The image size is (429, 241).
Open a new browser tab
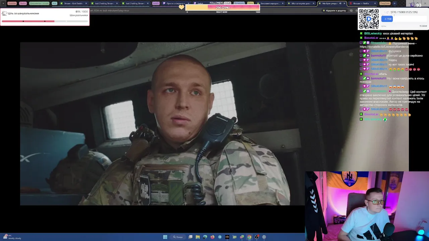pyautogui.click(x=394, y=3)
